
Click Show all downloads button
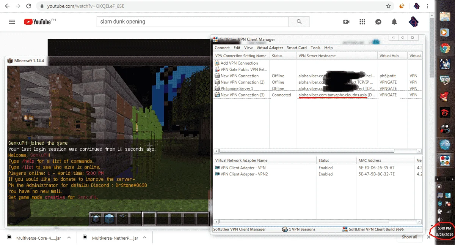[409, 237]
